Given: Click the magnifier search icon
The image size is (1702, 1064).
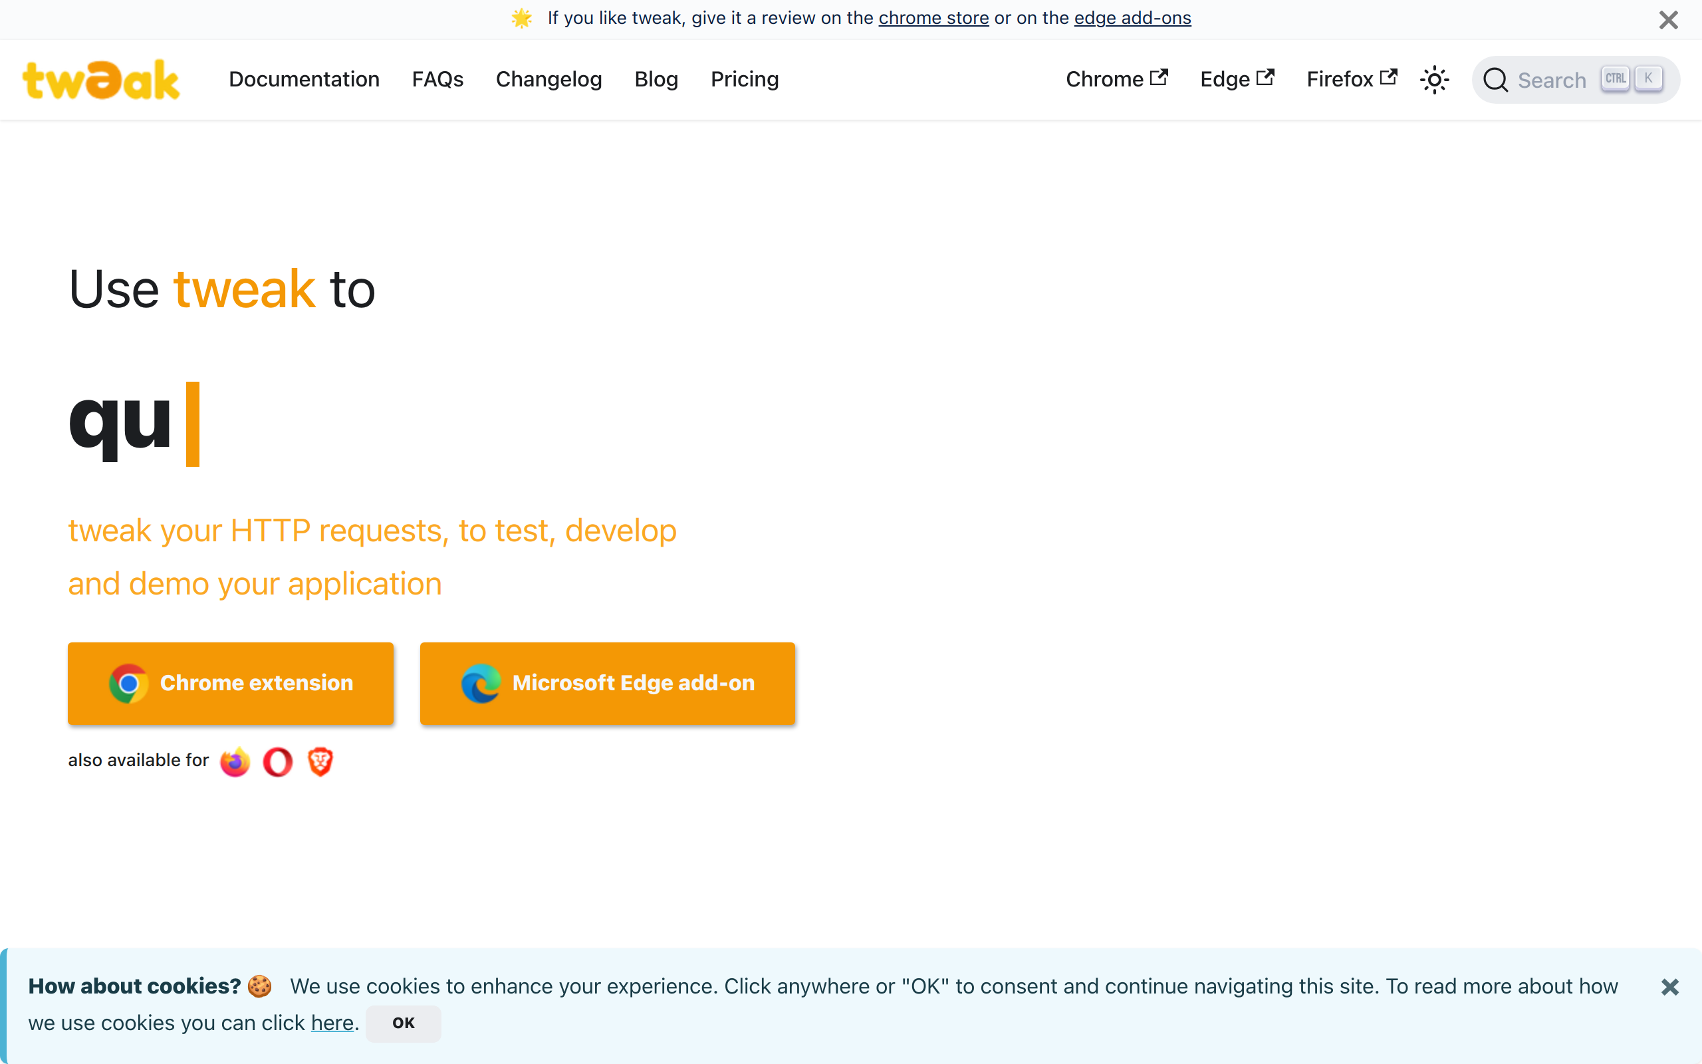Looking at the screenshot, I should pyautogui.click(x=1495, y=80).
